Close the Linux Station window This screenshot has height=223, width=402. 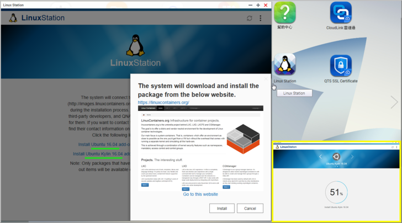[266, 5]
